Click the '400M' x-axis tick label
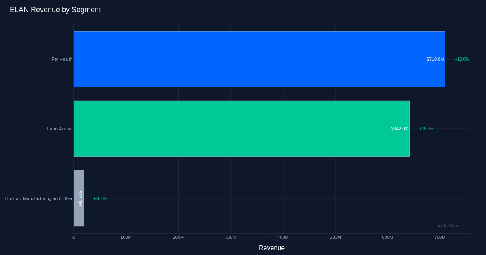 pyautogui.click(x=283, y=237)
